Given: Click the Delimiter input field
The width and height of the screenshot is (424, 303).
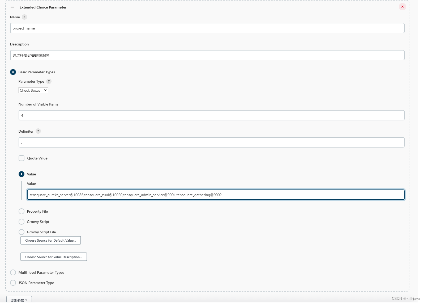Looking at the screenshot, I should pos(211,142).
